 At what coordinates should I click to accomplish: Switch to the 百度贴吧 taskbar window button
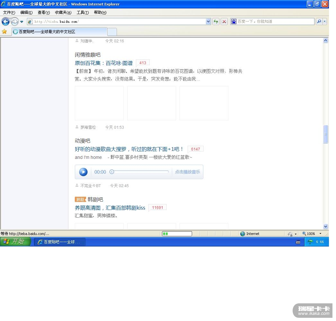point(60,242)
